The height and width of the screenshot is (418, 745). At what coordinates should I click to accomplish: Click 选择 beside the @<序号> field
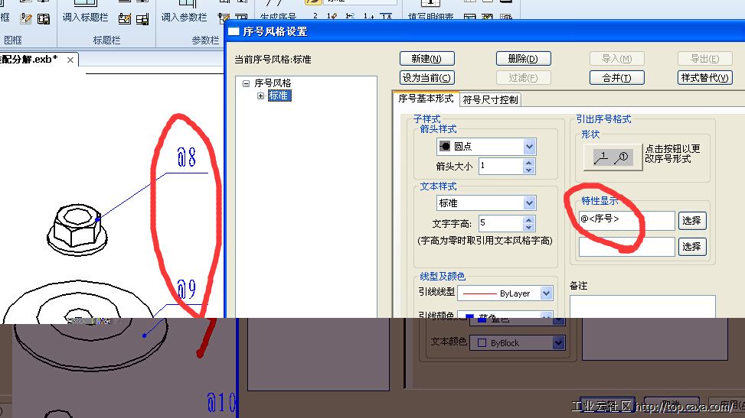[692, 221]
